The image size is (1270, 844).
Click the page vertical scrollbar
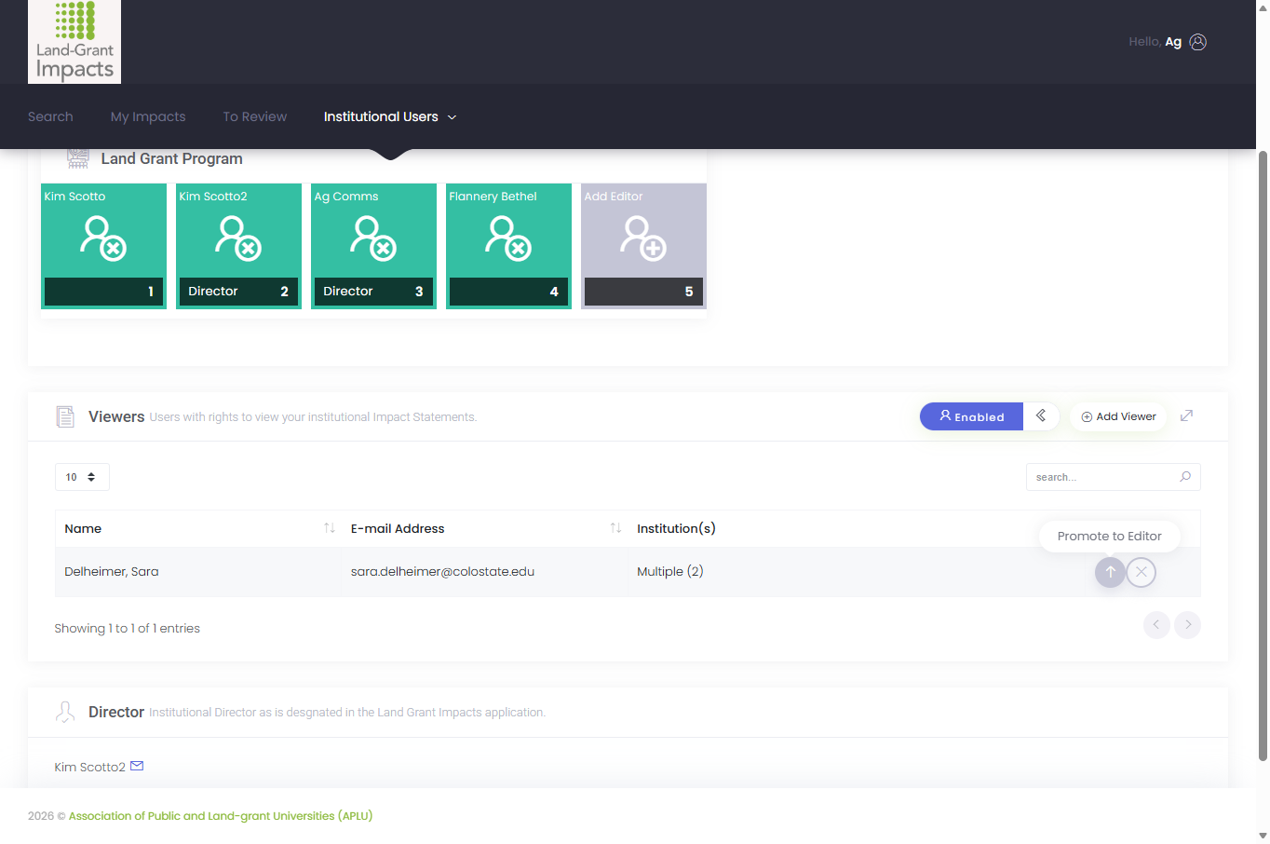click(1263, 455)
